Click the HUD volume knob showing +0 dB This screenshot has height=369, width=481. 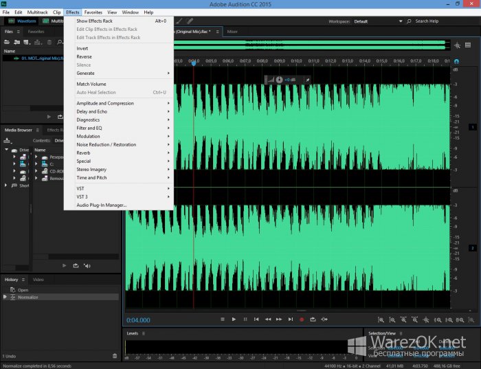click(x=279, y=80)
